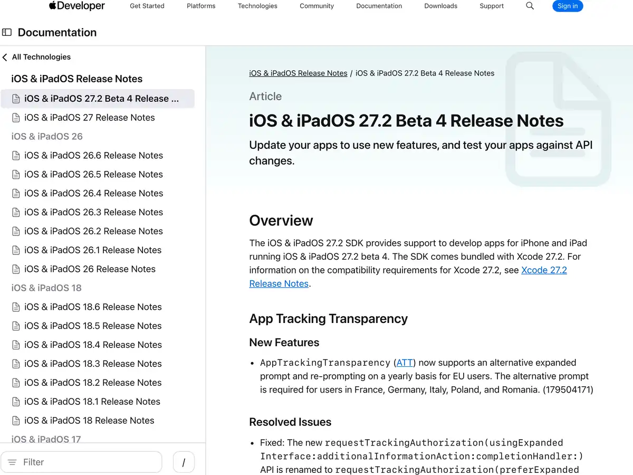Image resolution: width=633 pixels, height=475 pixels.
Task: Click document icon beside 26.2 Release Notes
Action: tap(16, 232)
